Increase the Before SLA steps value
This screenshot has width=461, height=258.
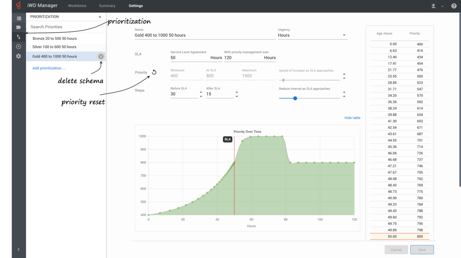click(x=201, y=92)
